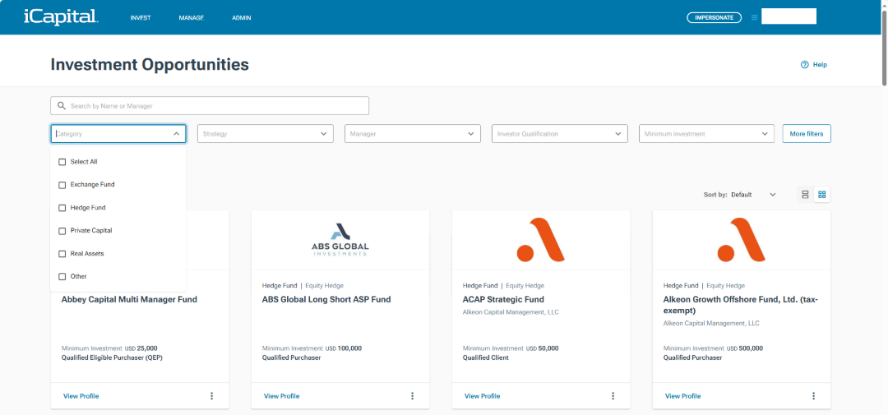This screenshot has width=888, height=415.
Task: Open the Minimum Investment dropdown
Action: (x=706, y=134)
